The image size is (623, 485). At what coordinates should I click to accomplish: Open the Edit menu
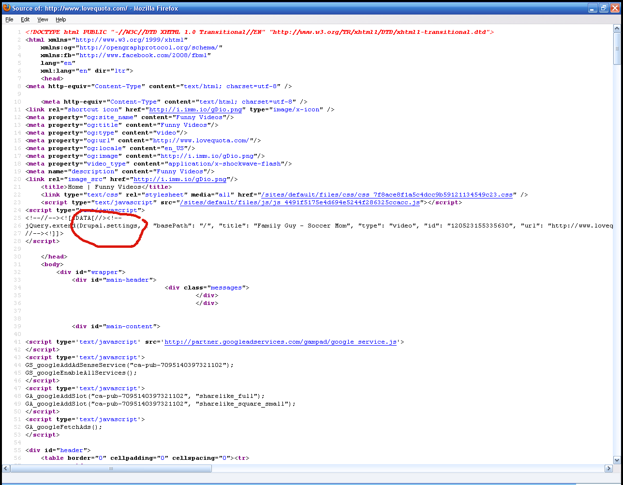(x=25, y=19)
